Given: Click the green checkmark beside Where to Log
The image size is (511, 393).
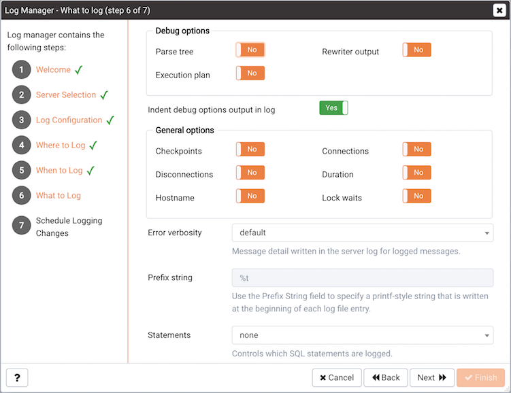Looking at the screenshot, I should tap(93, 146).
